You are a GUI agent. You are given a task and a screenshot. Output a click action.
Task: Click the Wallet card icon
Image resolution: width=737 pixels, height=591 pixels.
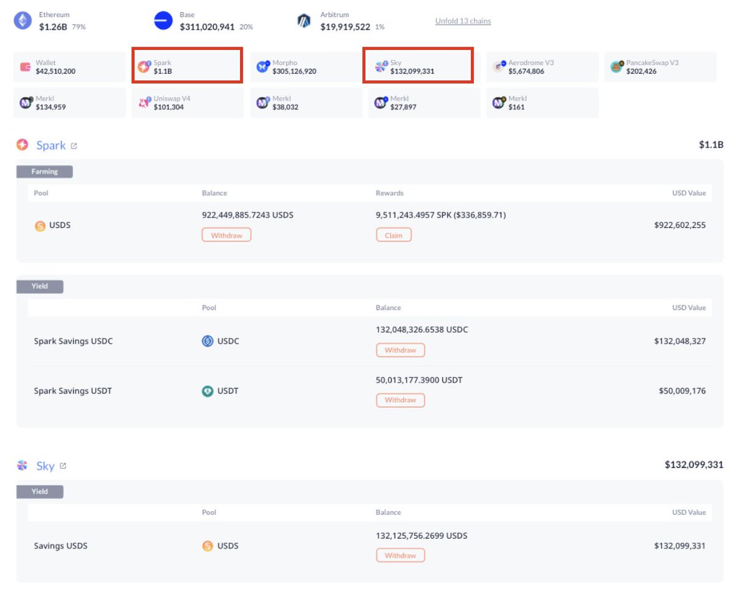pos(25,67)
